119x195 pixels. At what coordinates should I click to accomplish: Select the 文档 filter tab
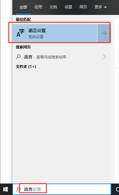(x=53, y=7)
